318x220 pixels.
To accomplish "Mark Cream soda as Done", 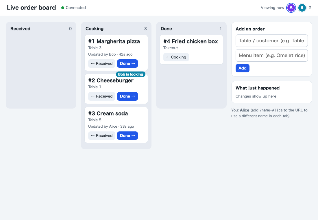I will (127, 136).
